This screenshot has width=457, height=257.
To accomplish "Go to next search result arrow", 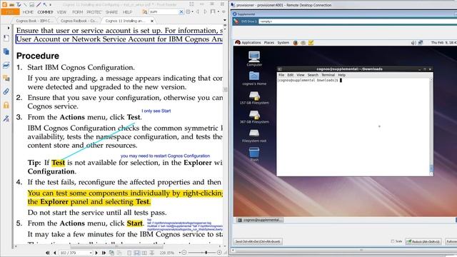I will pyautogui.click(x=205, y=11).
